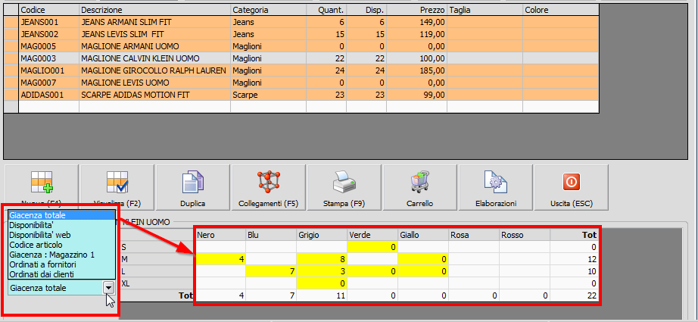The image size is (698, 322).
Task: Click the yellow cell with value 4 in Nero
Action: 220,259
